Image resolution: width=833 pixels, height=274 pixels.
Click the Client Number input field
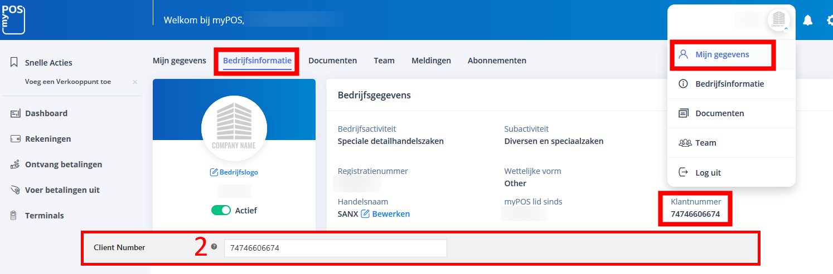pos(335,248)
